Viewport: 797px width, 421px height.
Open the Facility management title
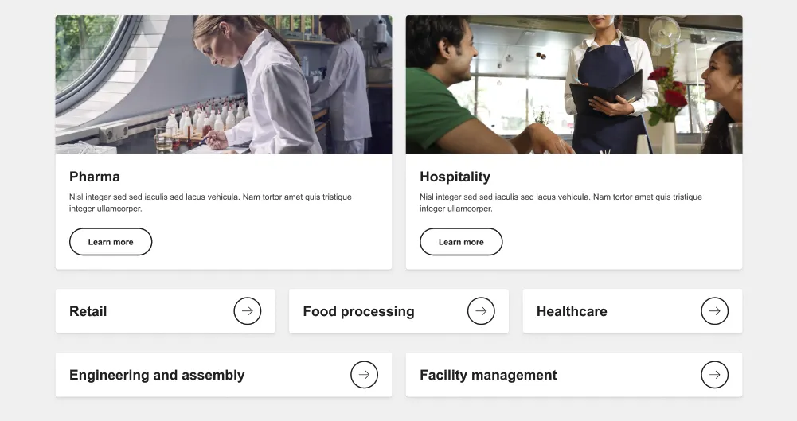tap(488, 375)
